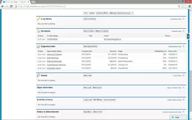Click the New Note button
192x120 pixels.
pos(87,112)
